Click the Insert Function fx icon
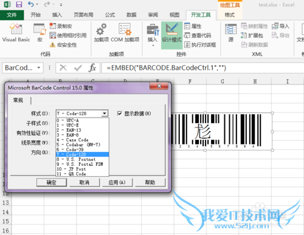 (x=92, y=67)
